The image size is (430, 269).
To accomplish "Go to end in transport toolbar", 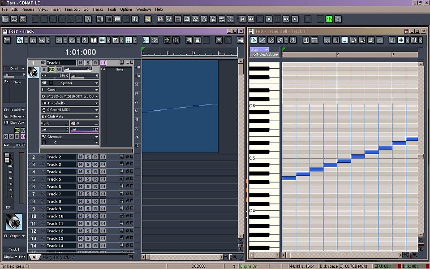I will pyautogui.click(x=295, y=19).
